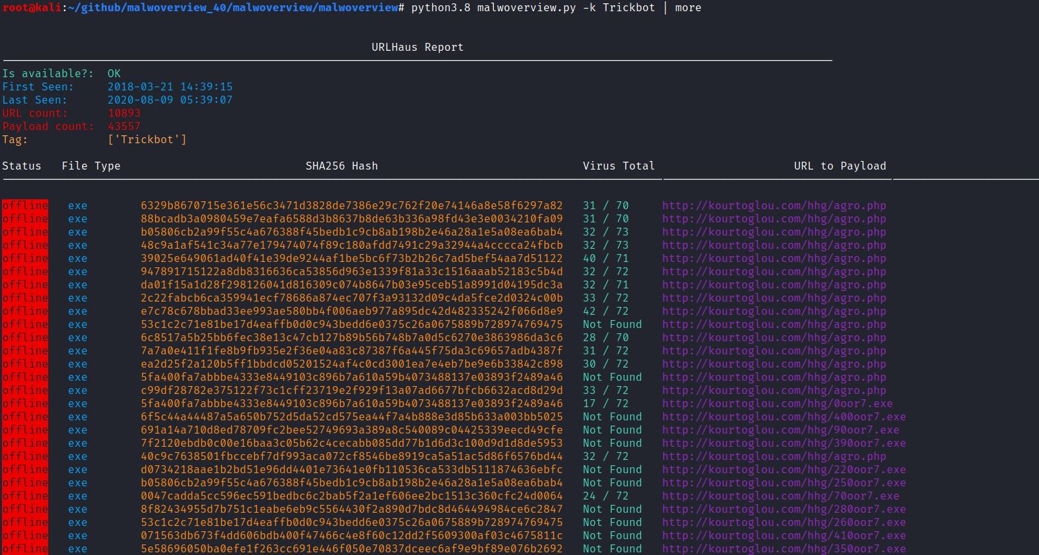The height and width of the screenshot is (555, 1039).
Task: Open the payload URL ending '220oor7.exe'
Action: tap(784, 470)
